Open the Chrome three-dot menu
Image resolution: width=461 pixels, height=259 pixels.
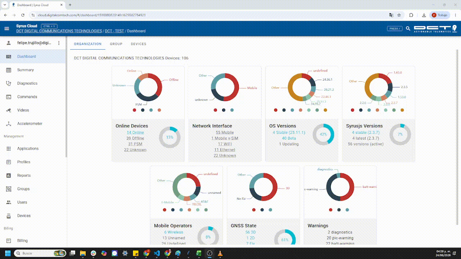click(456, 15)
